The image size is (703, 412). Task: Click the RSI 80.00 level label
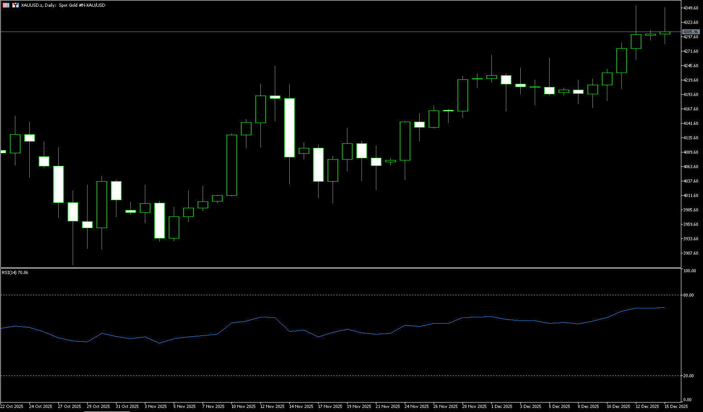pos(689,295)
